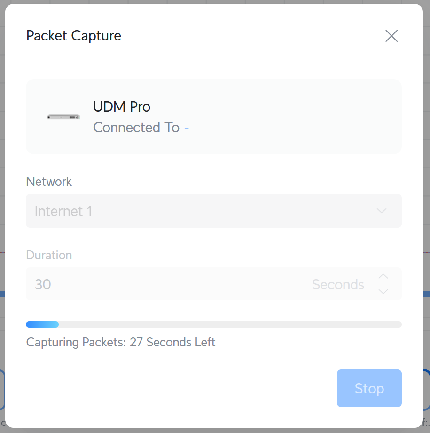Stop the packet capture
Image resolution: width=430 pixels, height=433 pixels.
[369, 388]
